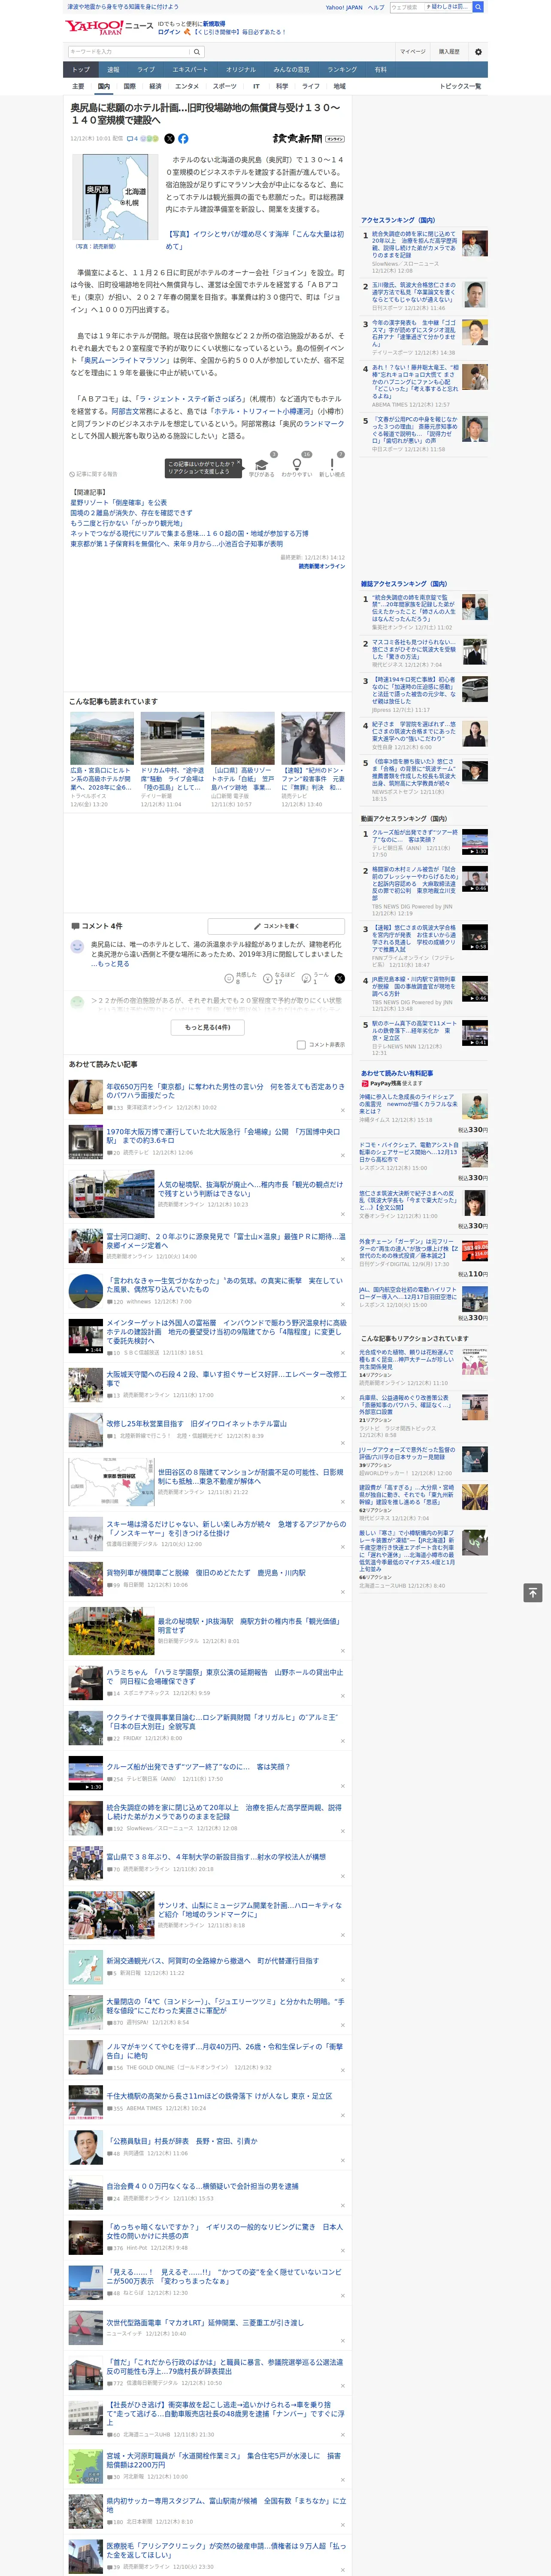551x2576 pixels.
Task: Close the reaction prompt tooltip
Action: point(239,463)
